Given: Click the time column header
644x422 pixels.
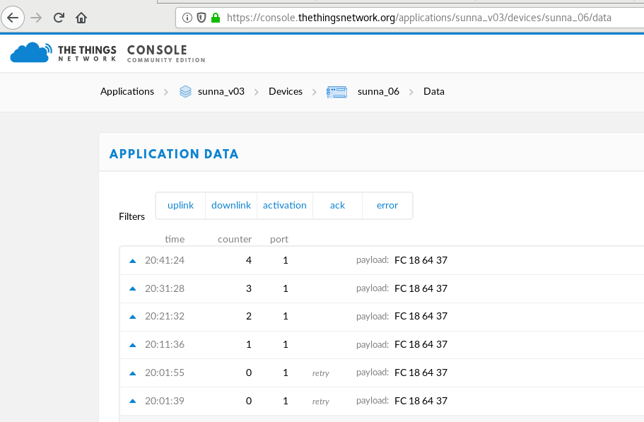Looking at the screenshot, I should click(x=175, y=240).
